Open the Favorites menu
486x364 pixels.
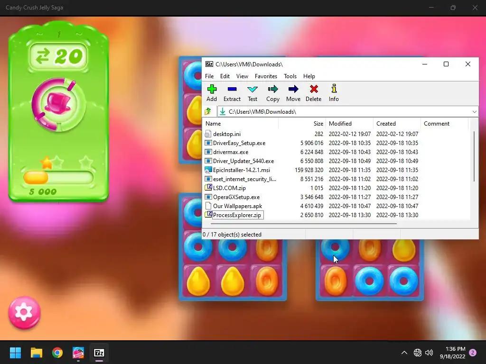click(x=266, y=76)
